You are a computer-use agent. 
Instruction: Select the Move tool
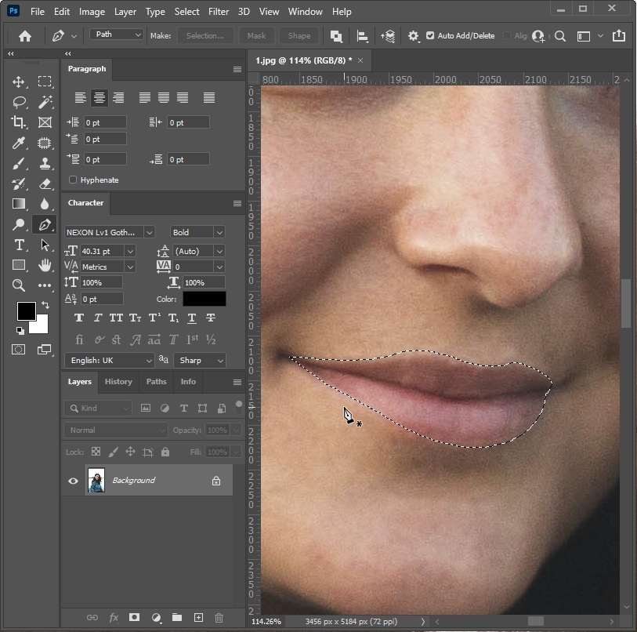click(x=18, y=82)
